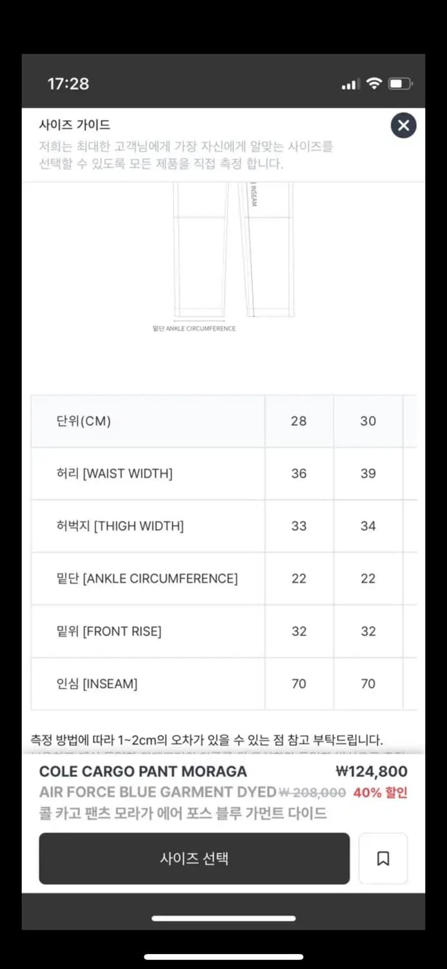
Task: Tap the home indicator bar at bottom
Action: 223,918
